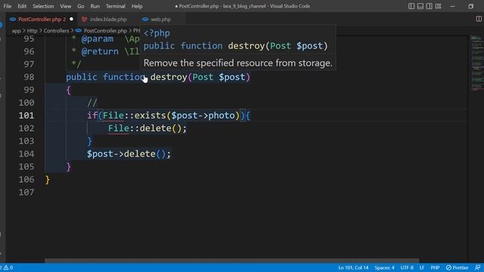The image size is (484, 272).
Task: Open the Edit menu
Action: (22, 6)
